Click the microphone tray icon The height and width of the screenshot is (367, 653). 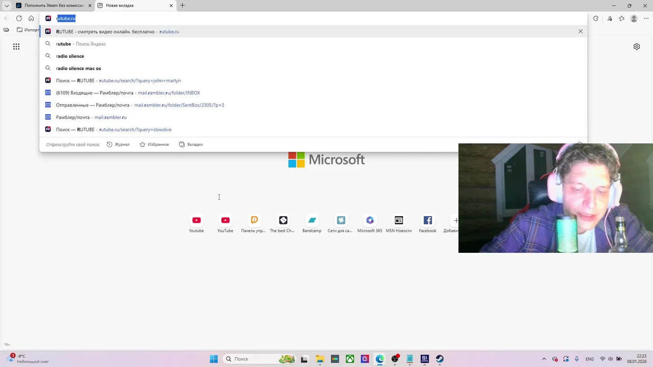577,359
